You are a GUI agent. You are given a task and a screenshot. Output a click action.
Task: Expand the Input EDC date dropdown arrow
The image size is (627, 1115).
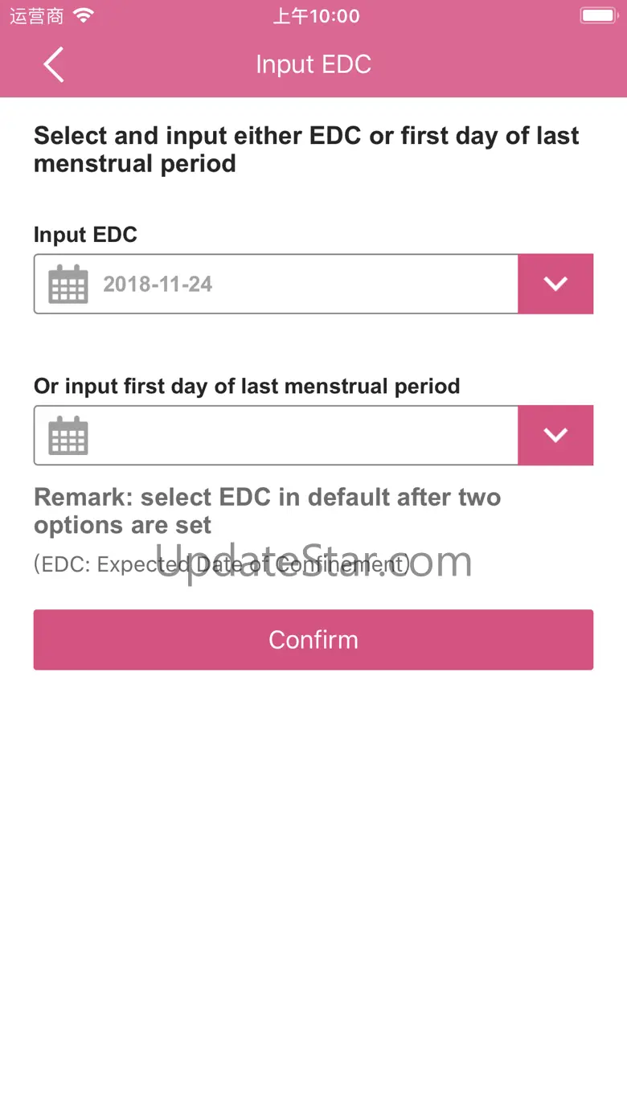pos(555,284)
